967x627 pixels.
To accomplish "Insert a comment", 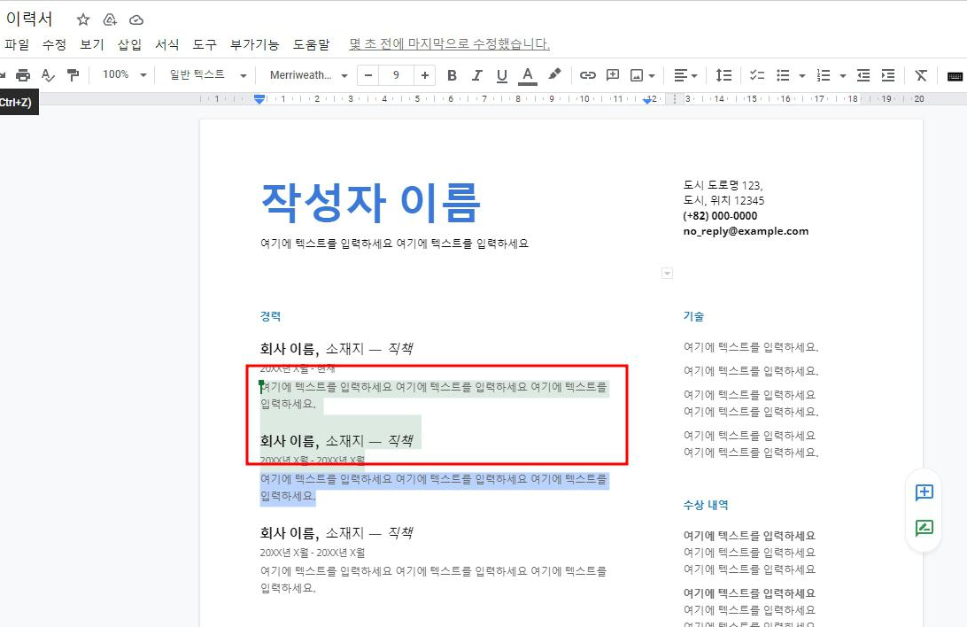I will tap(612, 75).
